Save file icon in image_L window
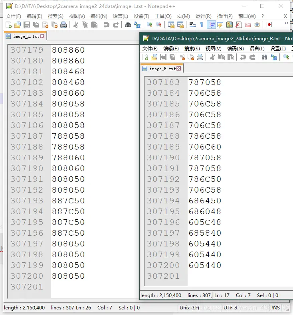The image size is (293, 315). point(26,25)
